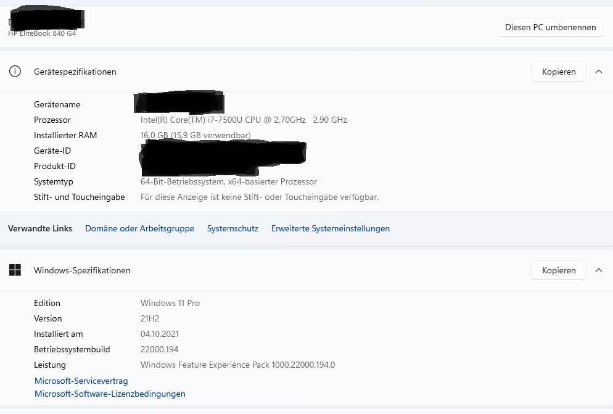Click the Stift- und Toucheingabe label

80,197
